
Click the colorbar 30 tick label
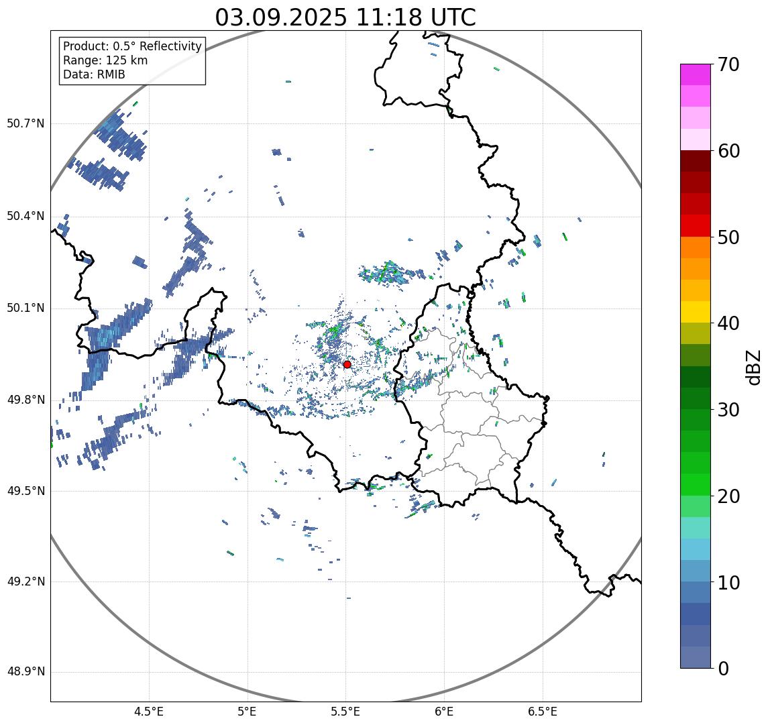(728, 410)
